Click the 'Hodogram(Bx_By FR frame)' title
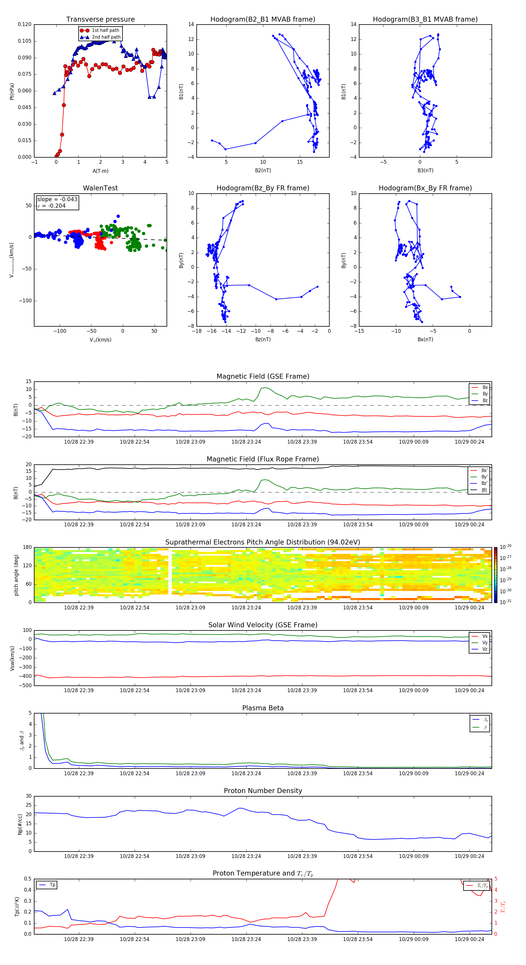This screenshot has width=526, height=965. (x=425, y=188)
